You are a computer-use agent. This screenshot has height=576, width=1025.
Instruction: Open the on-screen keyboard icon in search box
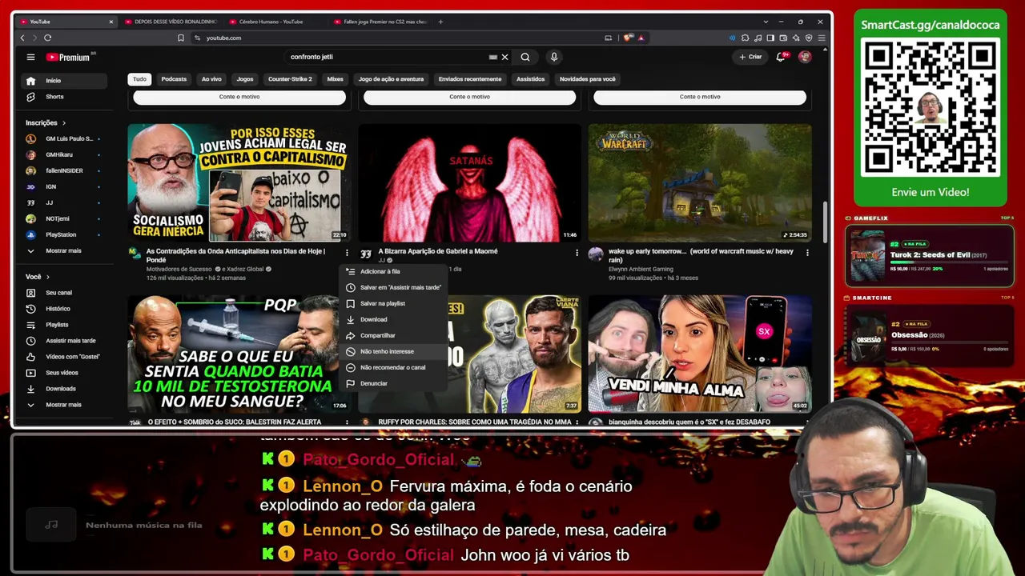pyautogui.click(x=492, y=57)
